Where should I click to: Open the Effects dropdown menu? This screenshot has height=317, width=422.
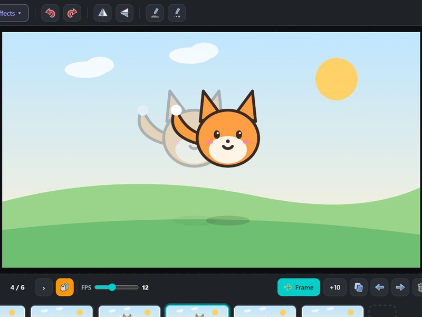13,13
